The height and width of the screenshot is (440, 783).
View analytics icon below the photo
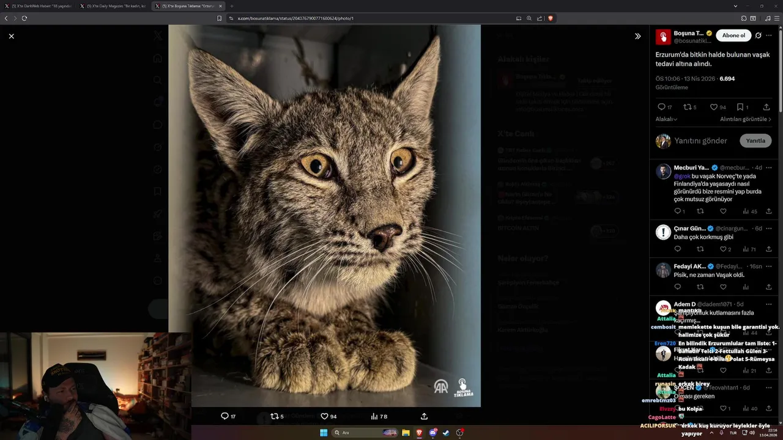tap(374, 416)
